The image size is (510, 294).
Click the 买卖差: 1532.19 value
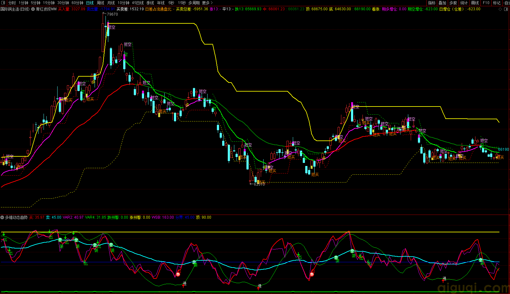[130, 9]
